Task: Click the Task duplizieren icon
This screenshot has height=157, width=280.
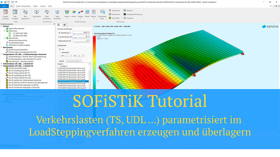Action: 25,12
